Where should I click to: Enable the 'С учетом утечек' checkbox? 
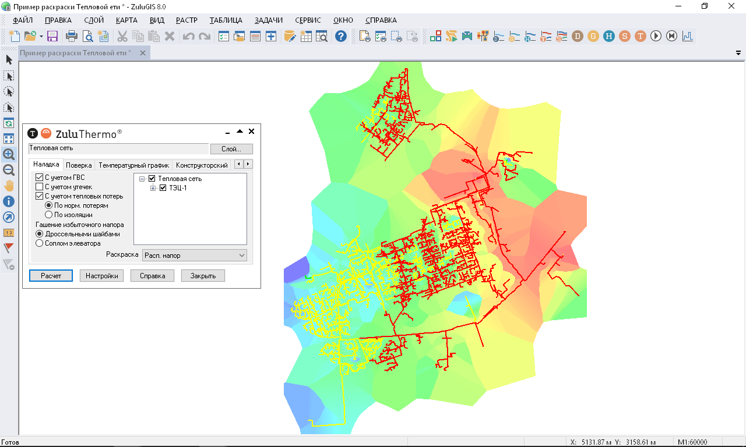40,187
